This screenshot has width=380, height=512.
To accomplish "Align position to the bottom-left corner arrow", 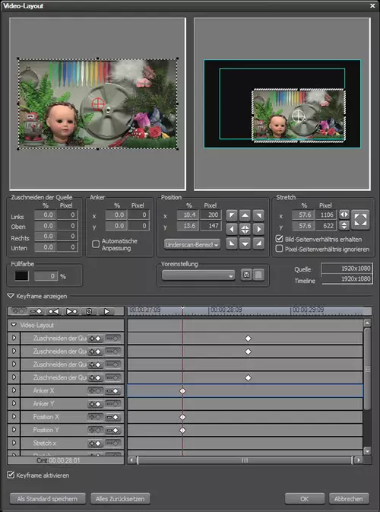I will click(x=232, y=243).
